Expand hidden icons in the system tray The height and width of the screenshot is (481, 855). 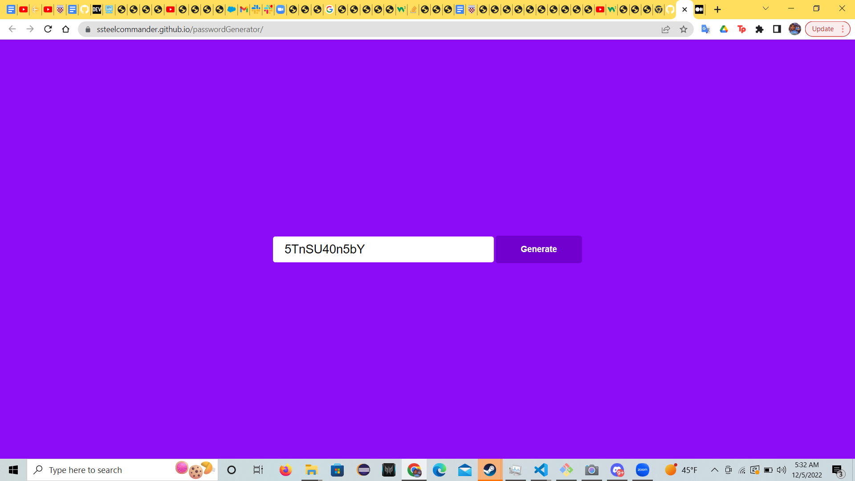coord(715,470)
